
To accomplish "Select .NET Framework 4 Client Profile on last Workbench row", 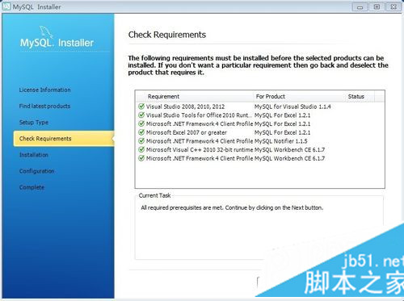I will coord(200,158).
